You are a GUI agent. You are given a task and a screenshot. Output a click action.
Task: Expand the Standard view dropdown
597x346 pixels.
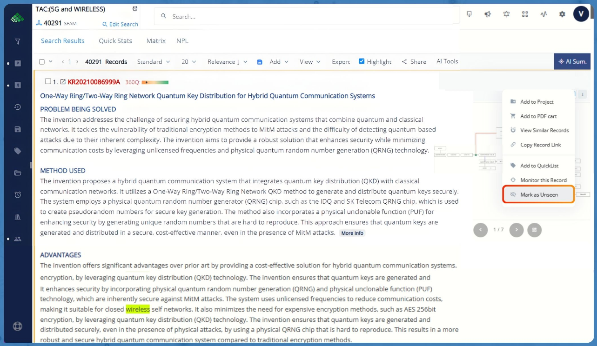154,62
